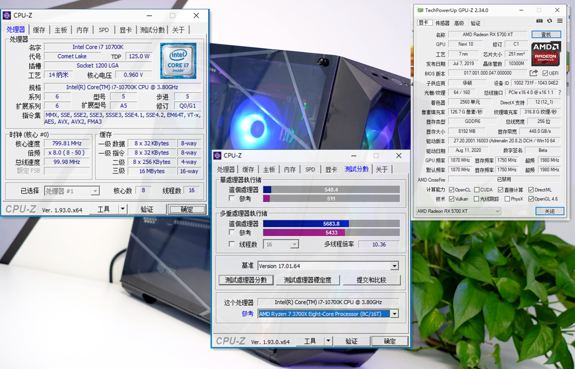Open AMD Radeon RX 5700 XT GPU selector

click(458, 211)
